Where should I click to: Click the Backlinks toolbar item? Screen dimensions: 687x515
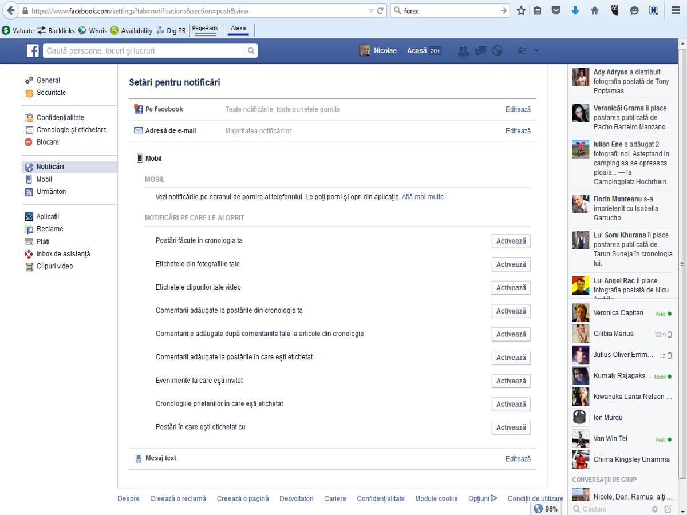(x=56, y=31)
